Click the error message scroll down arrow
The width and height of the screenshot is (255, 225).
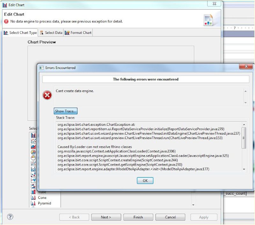(x=245, y=103)
